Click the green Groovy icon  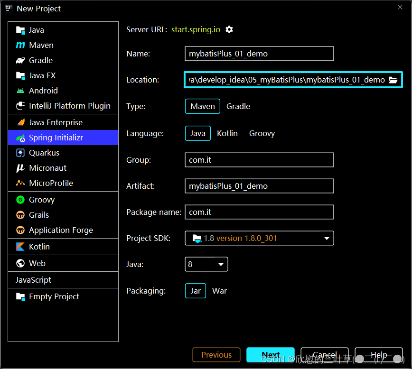coord(20,200)
